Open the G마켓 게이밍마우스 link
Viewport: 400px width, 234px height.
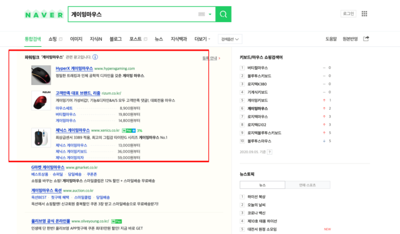pyautogui.click(x=48, y=168)
